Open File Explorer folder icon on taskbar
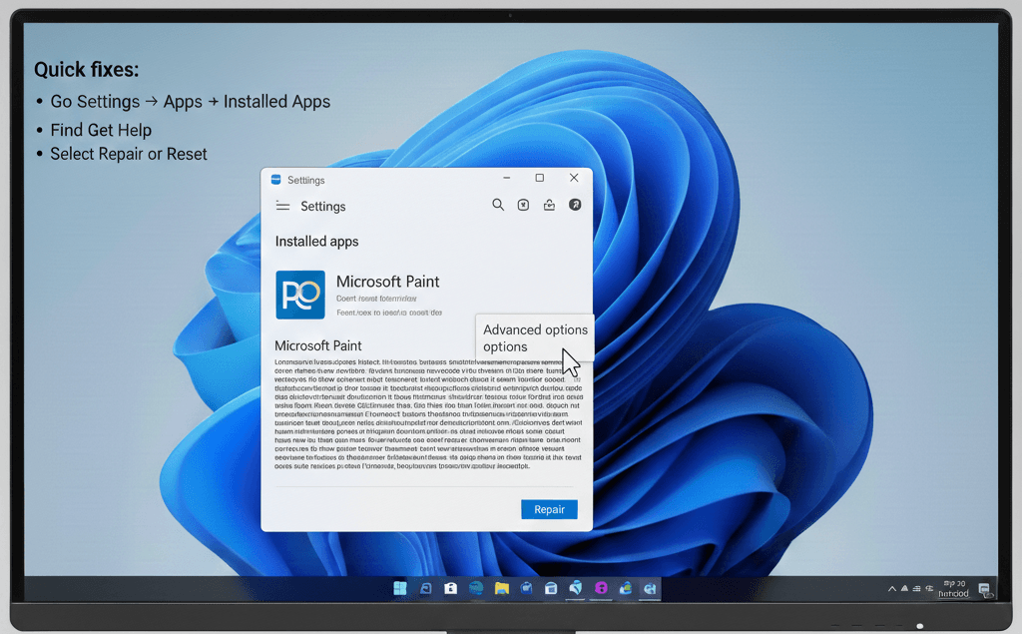This screenshot has width=1022, height=634. 502,588
